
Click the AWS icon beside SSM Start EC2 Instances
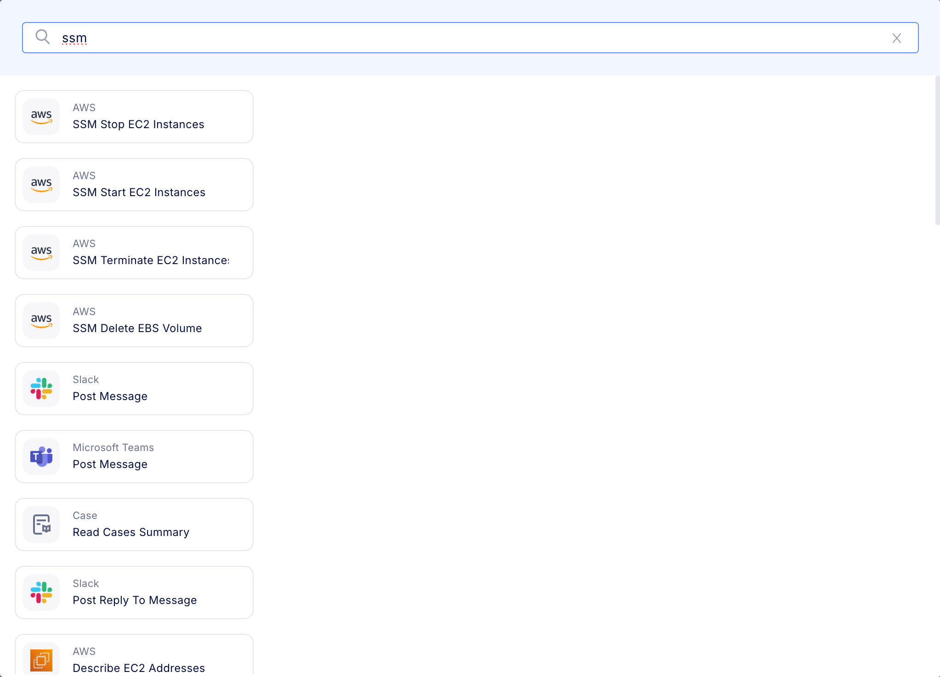click(x=41, y=185)
